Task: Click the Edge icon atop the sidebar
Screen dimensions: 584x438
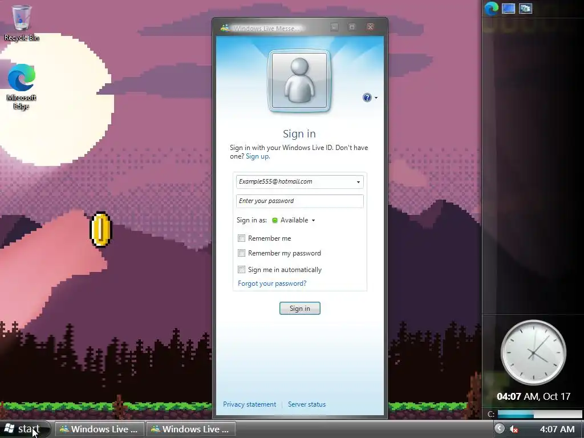Action: click(x=492, y=8)
